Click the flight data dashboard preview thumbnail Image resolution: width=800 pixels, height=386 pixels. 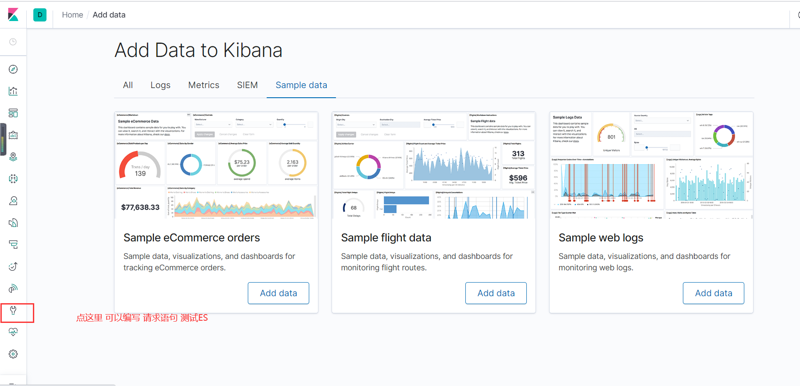pyautogui.click(x=434, y=165)
